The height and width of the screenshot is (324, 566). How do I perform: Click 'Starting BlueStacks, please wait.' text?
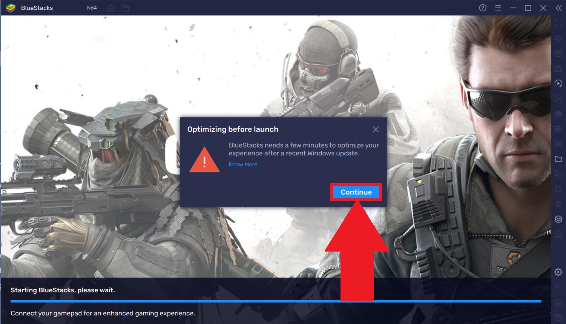pyautogui.click(x=63, y=290)
